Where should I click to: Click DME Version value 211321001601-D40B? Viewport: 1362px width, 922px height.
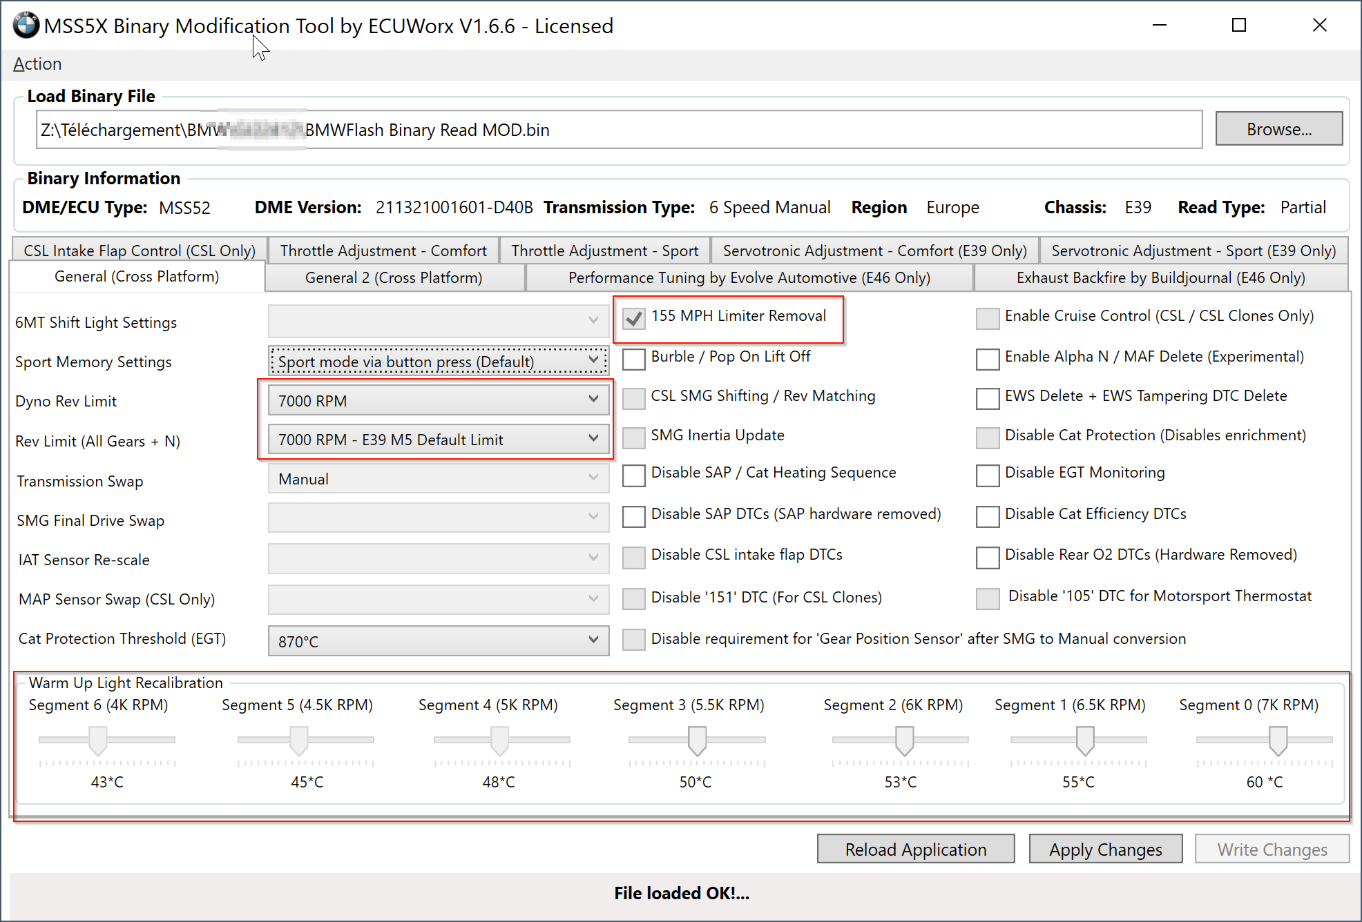454,208
